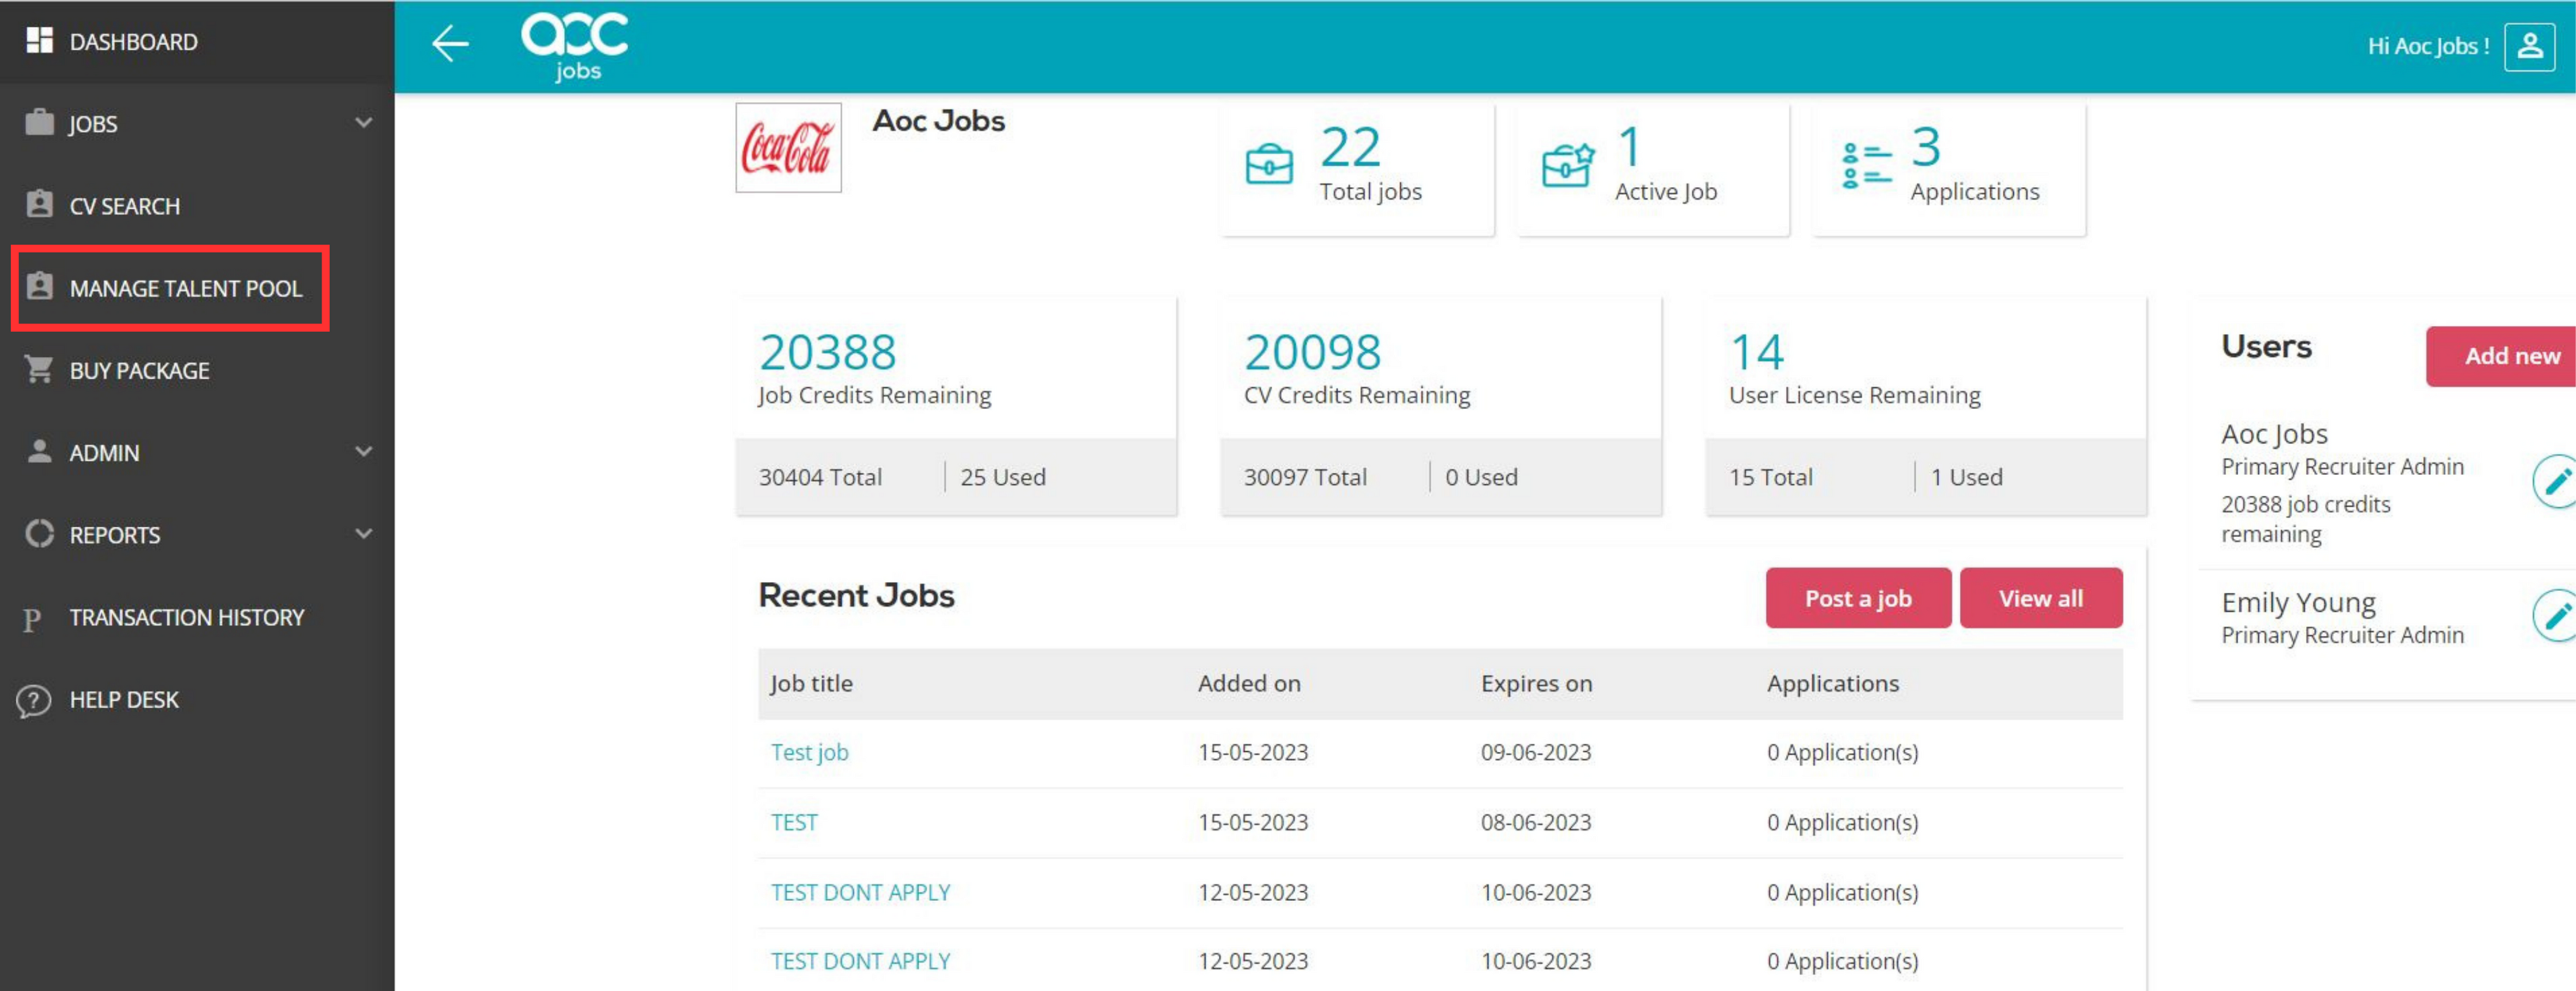Click the Jobs briefcase icon in sidebar
This screenshot has width=2576, height=991.
39,122
